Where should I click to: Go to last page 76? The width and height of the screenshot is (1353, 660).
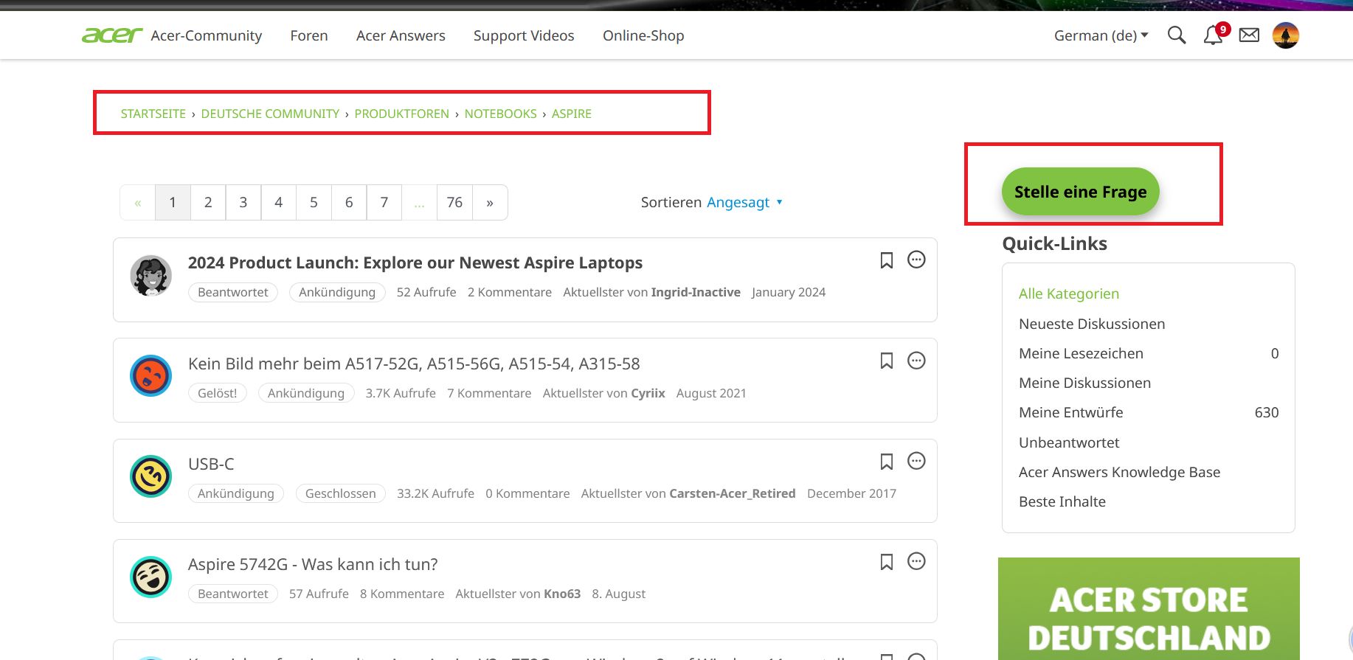[x=454, y=202]
